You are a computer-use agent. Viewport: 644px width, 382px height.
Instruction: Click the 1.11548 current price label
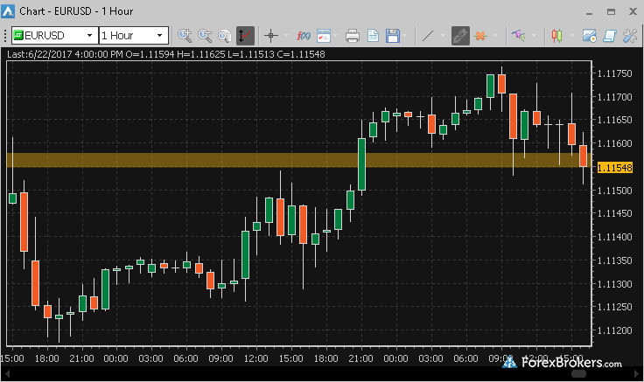[614, 168]
